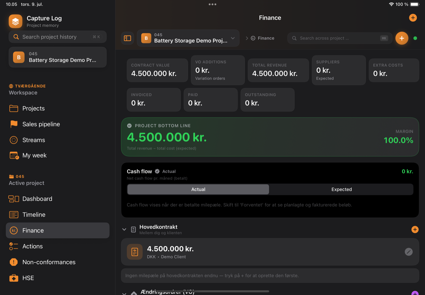This screenshot has width=425, height=295.
Task: Focus the Search project history field
Action: pos(58,37)
